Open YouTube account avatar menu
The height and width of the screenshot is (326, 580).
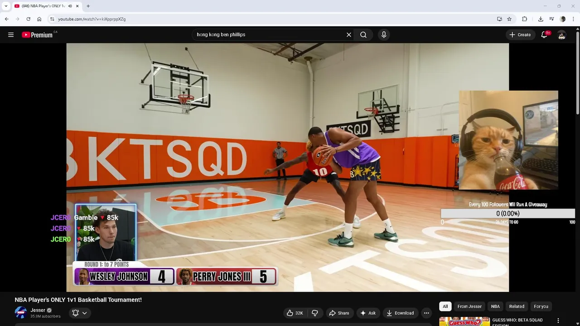click(x=562, y=35)
